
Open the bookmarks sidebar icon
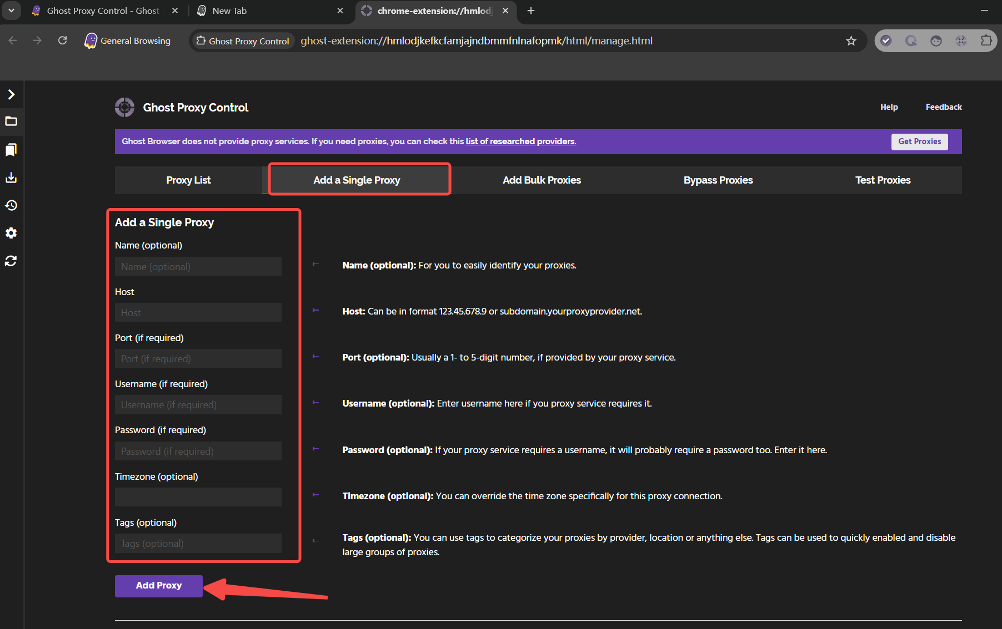11,150
